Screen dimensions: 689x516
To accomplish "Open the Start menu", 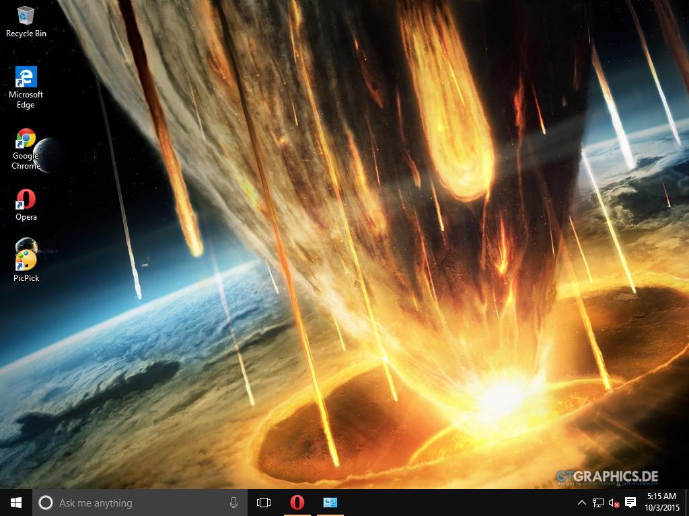I will click(15, 502).
